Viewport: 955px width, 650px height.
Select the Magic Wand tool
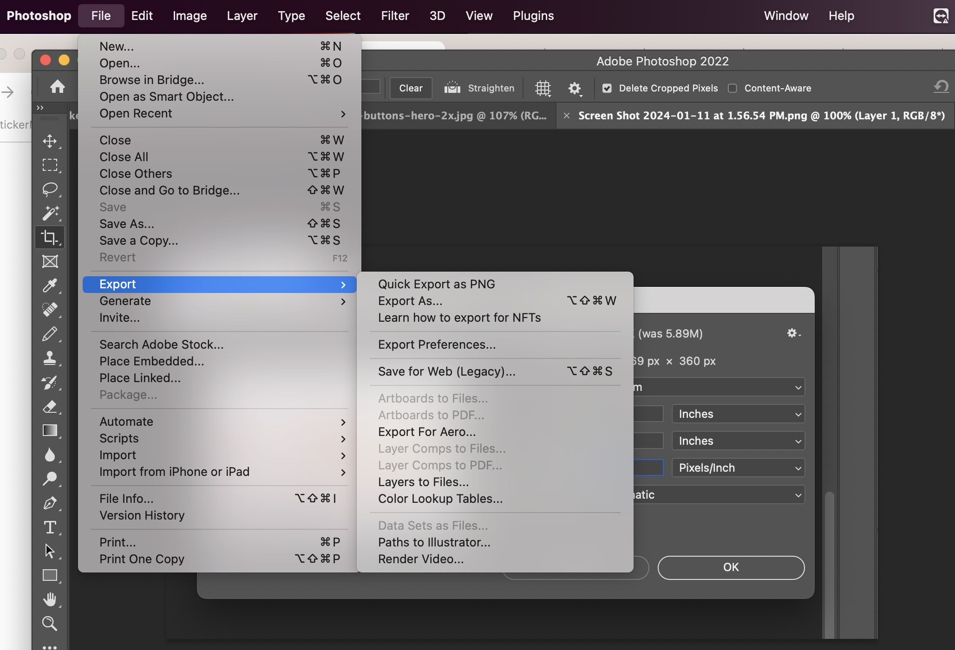click(49, 213)
